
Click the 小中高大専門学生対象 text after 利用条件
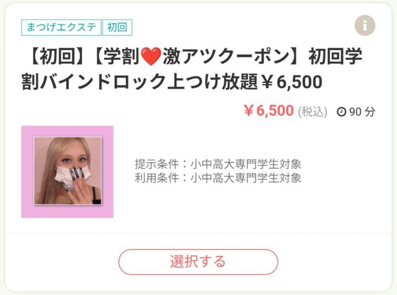[246, 178]
